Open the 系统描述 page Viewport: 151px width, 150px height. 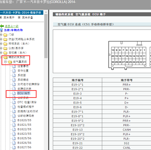pos(23,80)
